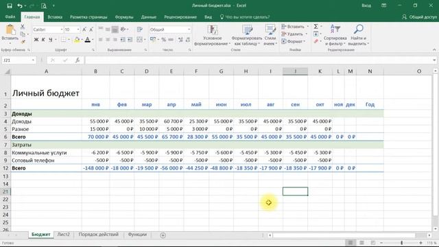Click the increase indent icon
The width and height of the screenshot is (439, 247).
click(130, 40)
